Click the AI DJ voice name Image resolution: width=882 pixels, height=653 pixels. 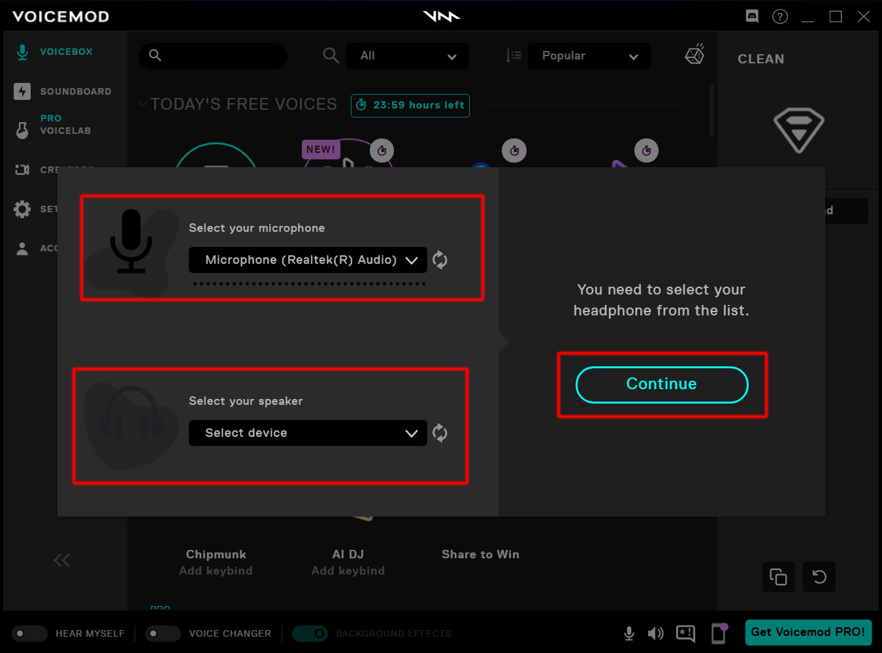tap(348, 554)
